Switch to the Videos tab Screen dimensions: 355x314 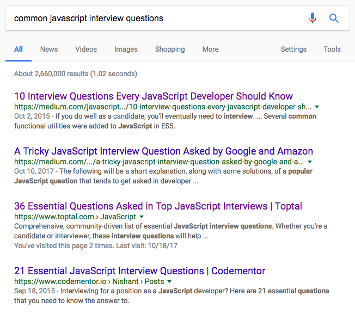(x=86, y=49)
